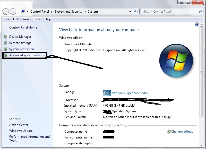Open the File menu
The height and width of the screenshot is (149, 206).
point(7,19)
